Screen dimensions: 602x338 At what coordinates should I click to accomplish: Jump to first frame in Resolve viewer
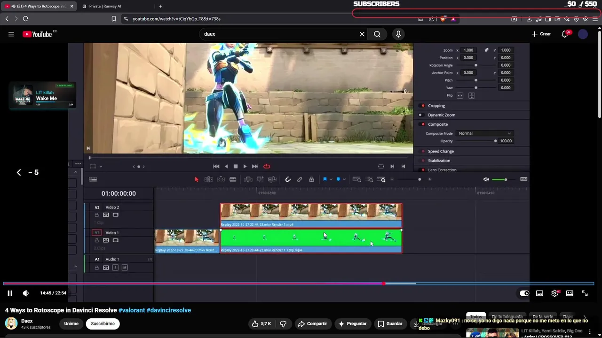pos(216,166)
